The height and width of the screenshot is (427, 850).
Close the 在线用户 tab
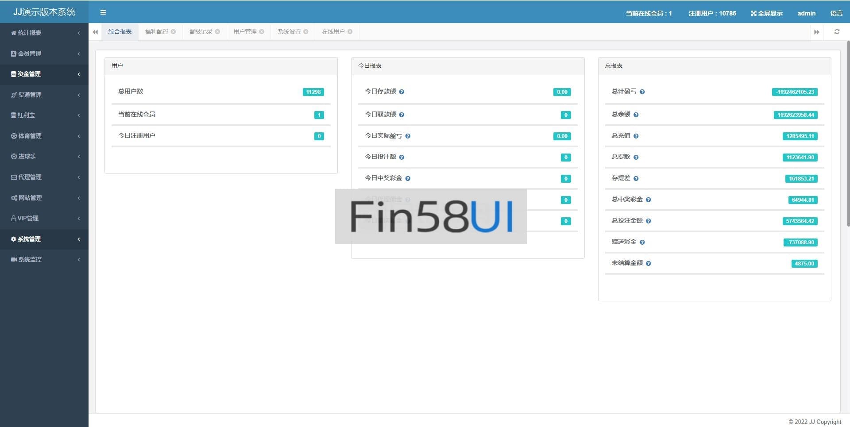350,32
